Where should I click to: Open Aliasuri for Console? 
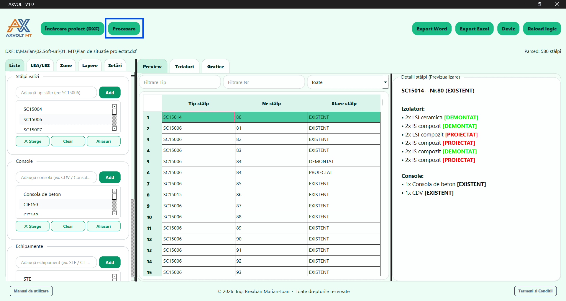(104, 226)
